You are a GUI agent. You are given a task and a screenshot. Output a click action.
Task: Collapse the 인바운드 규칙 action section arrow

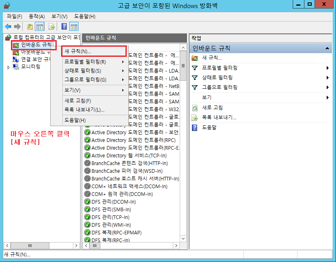point(327,48)
